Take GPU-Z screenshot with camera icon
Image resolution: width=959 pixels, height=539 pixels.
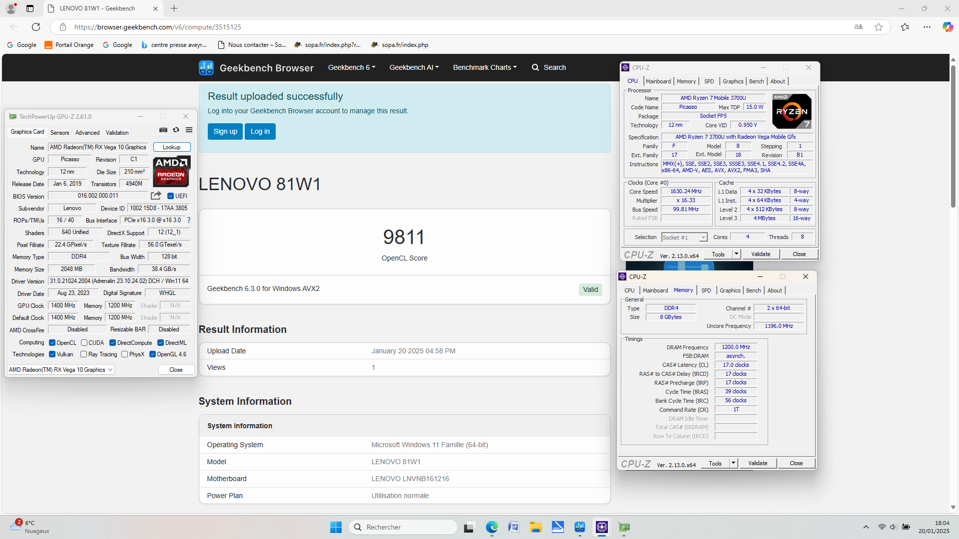(163, 130)
